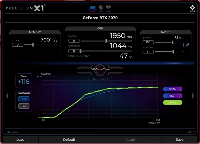The height and width of the screenshot is (144, 200).
Task: Open the Setup settings gear
Action: tap(192, 7)
